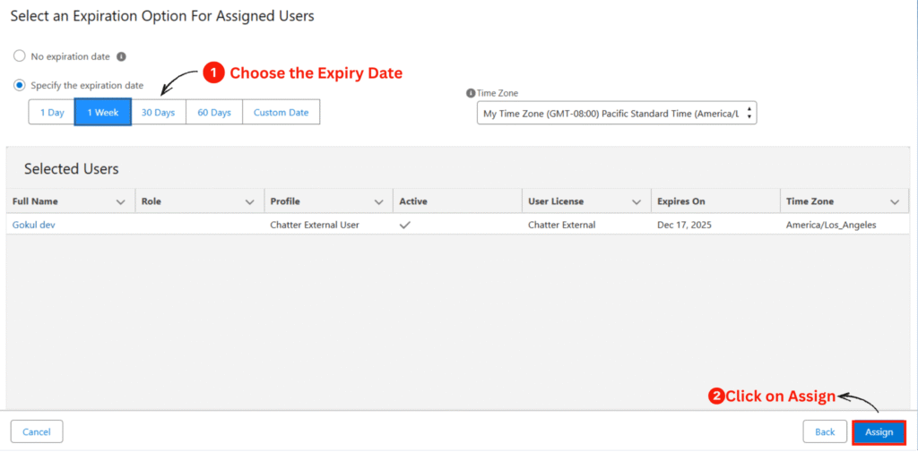
Task: Click the Back button
Action: 825,432
